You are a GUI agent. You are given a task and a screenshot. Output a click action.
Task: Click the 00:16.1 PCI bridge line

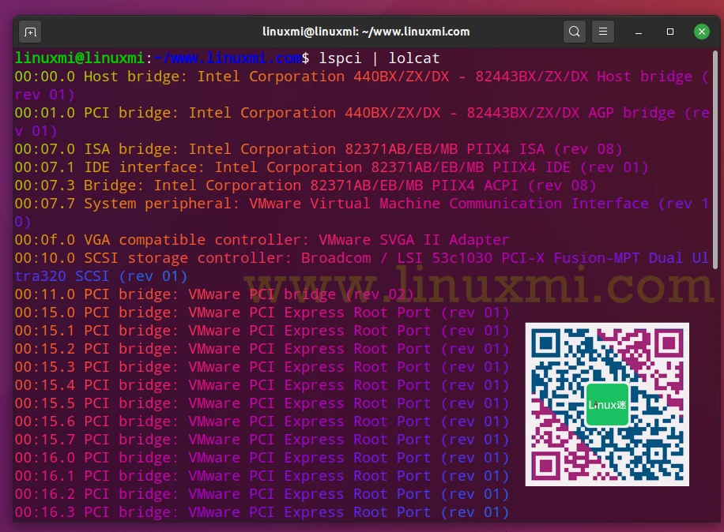pyautogui.click(x=262, y=476)
